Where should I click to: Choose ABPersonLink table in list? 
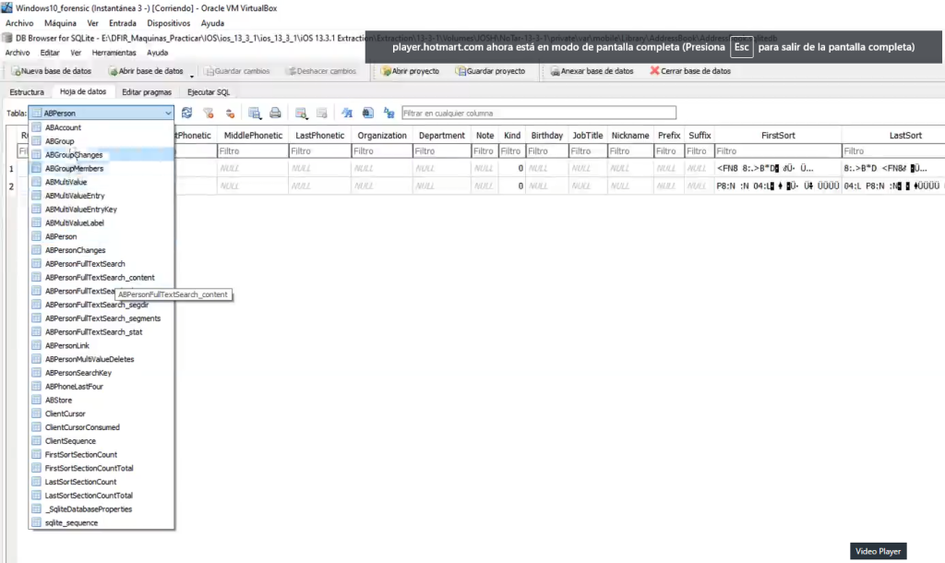pyautogui.click(x=102, y=345)
